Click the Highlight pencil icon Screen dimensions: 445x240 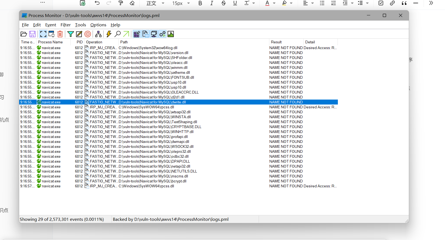pyautogui.click(x=79, y=34)
